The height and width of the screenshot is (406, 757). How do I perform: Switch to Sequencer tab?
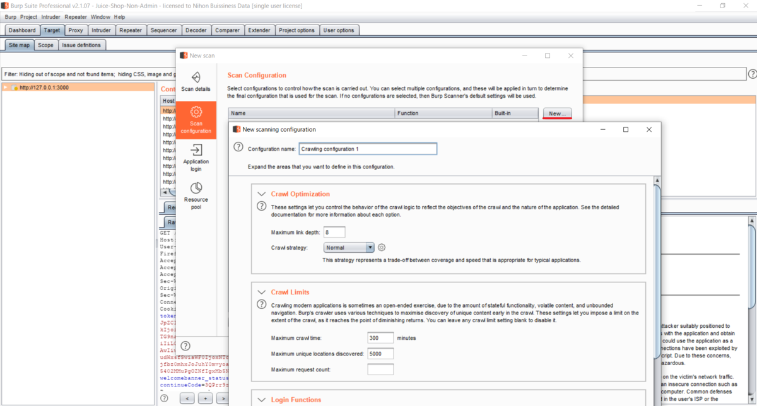pyautogui.click(x=164, y=30)
